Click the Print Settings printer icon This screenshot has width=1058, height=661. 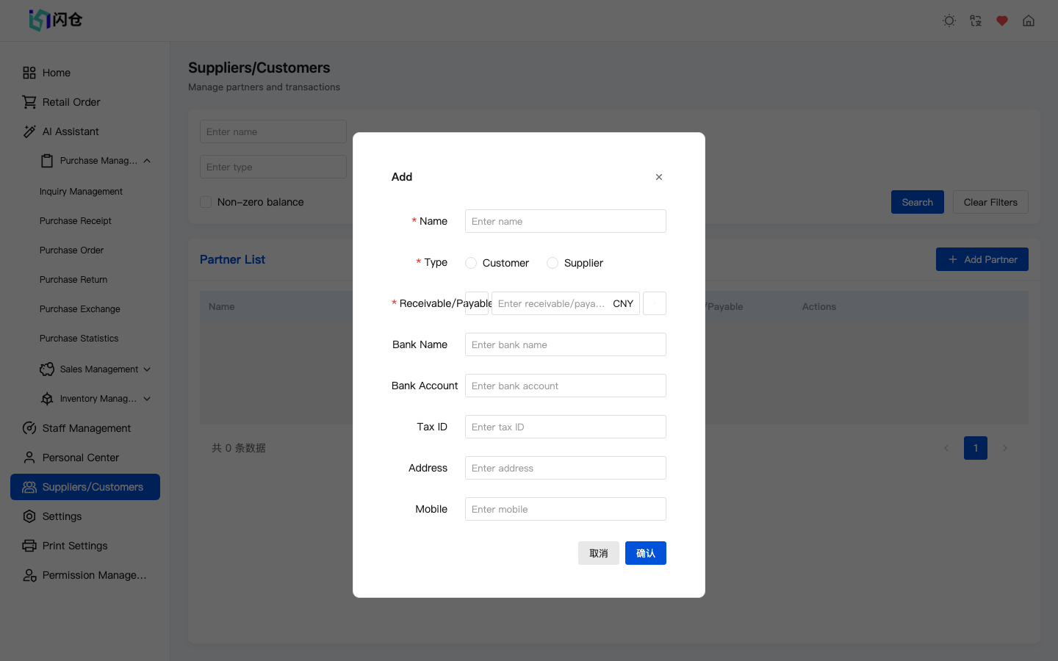29,546
